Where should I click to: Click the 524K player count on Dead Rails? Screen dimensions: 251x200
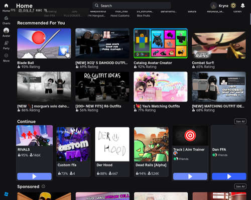(153, 173)
